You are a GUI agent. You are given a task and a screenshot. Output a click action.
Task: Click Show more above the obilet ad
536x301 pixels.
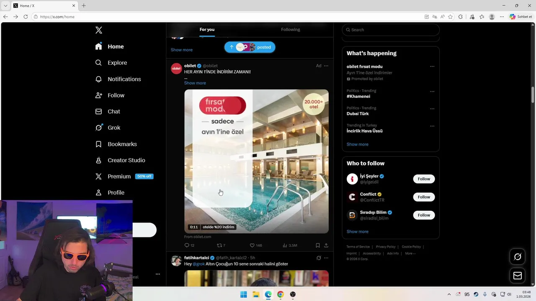[182, 50]
